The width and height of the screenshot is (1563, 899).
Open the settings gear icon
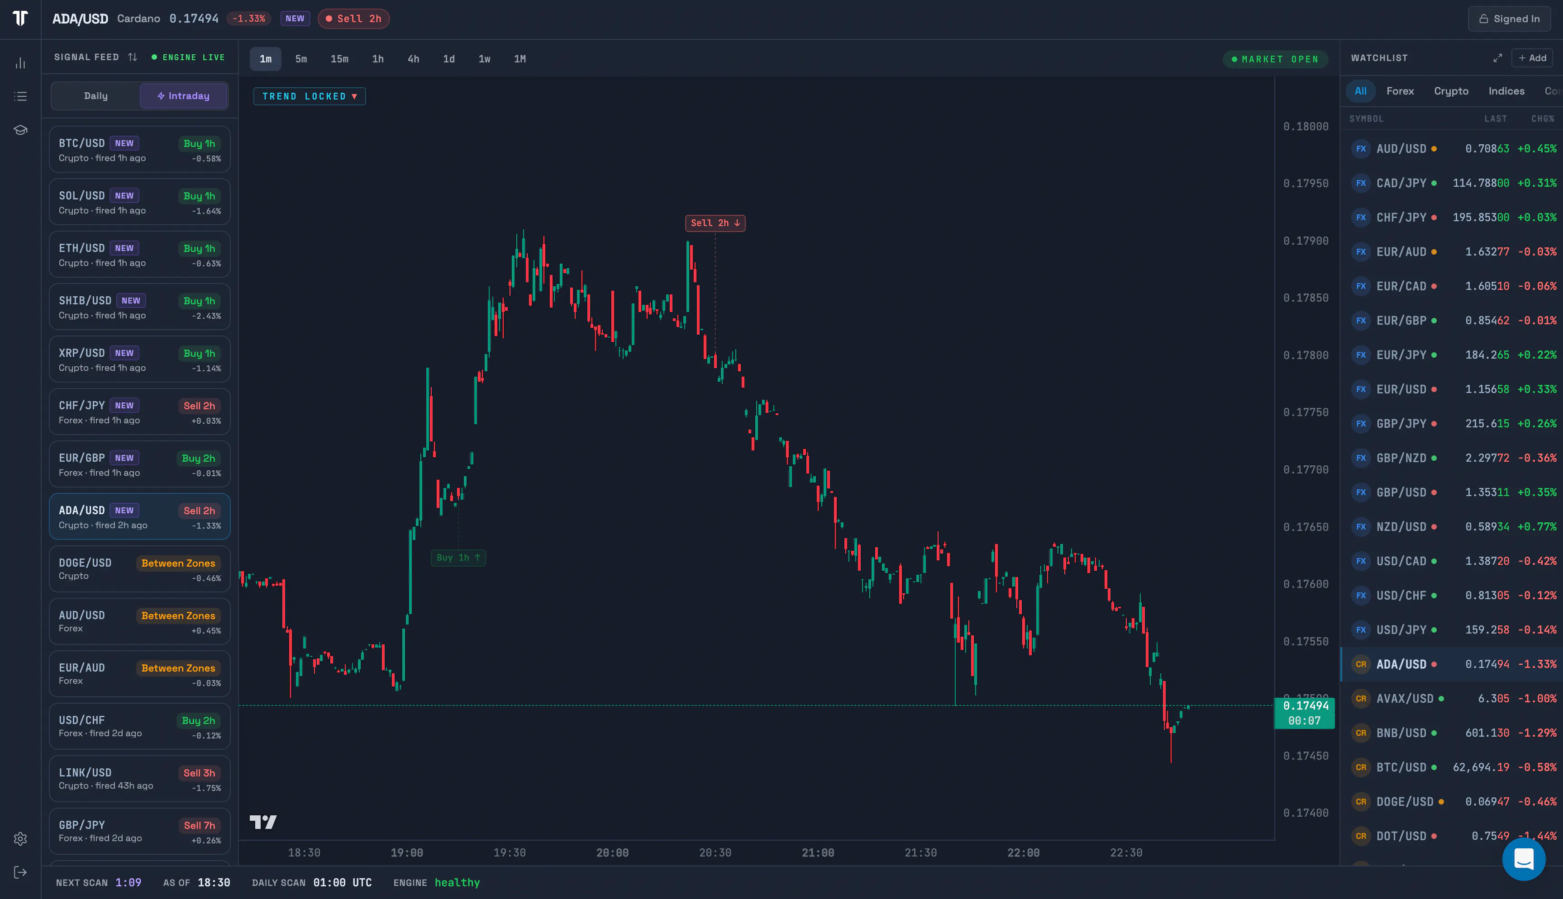click(20, 838)
